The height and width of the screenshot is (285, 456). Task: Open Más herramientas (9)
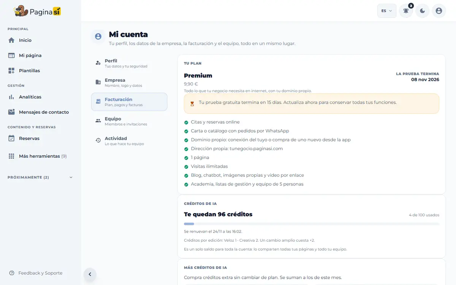[x=40, y=156]
